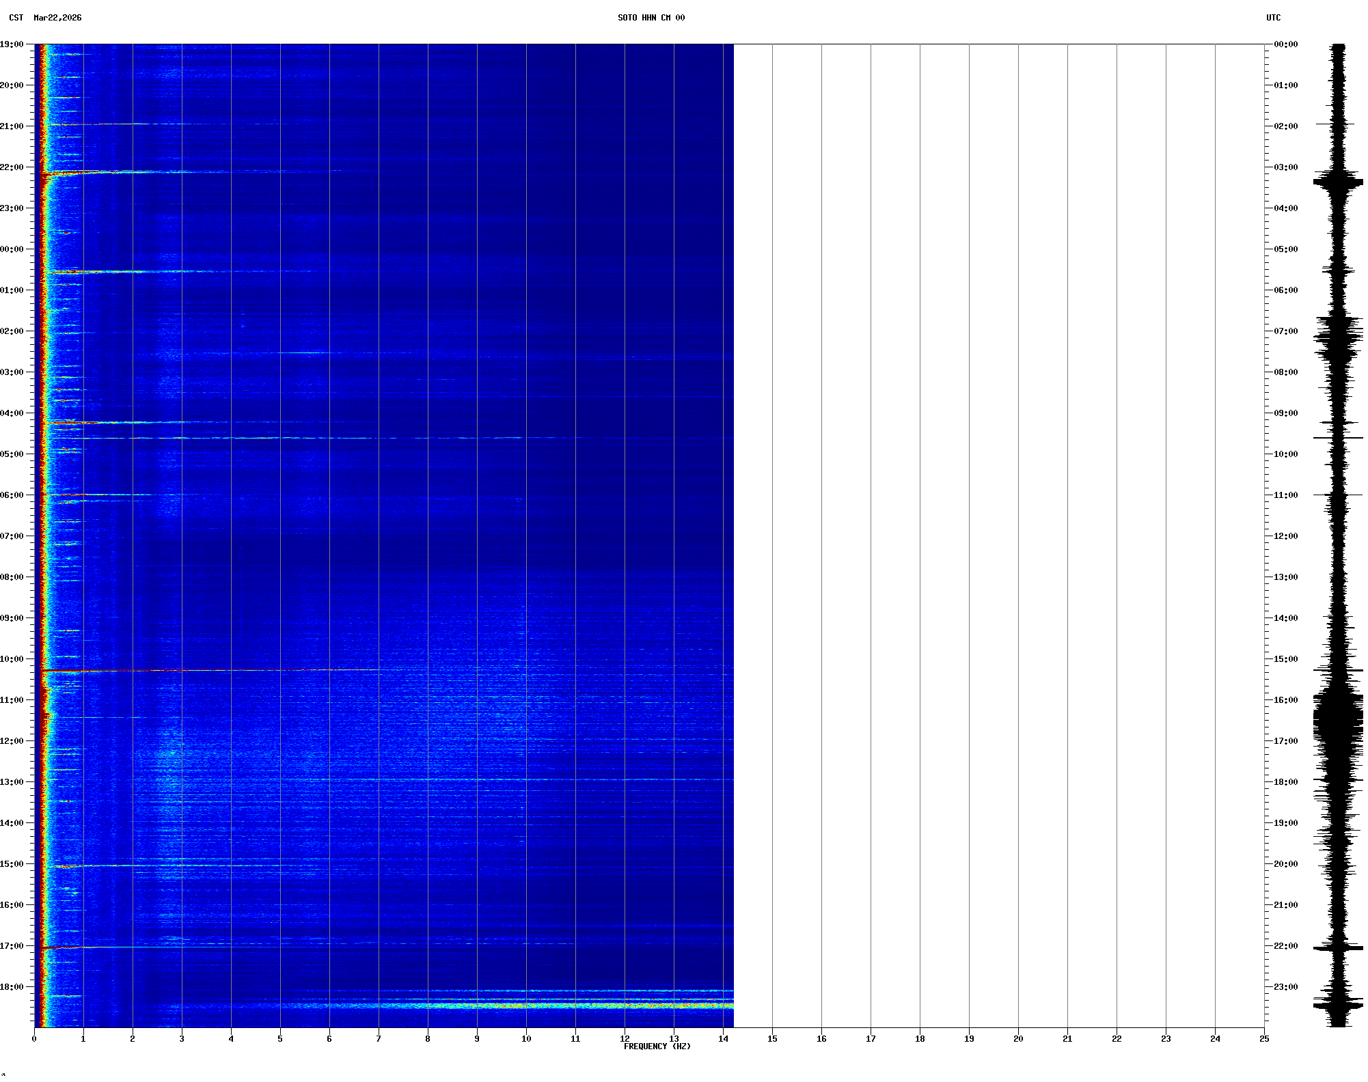Click the CST timezone label
Image resolution: width=1368 pixels, height=1082 pixels.
(x=16, y=18)
